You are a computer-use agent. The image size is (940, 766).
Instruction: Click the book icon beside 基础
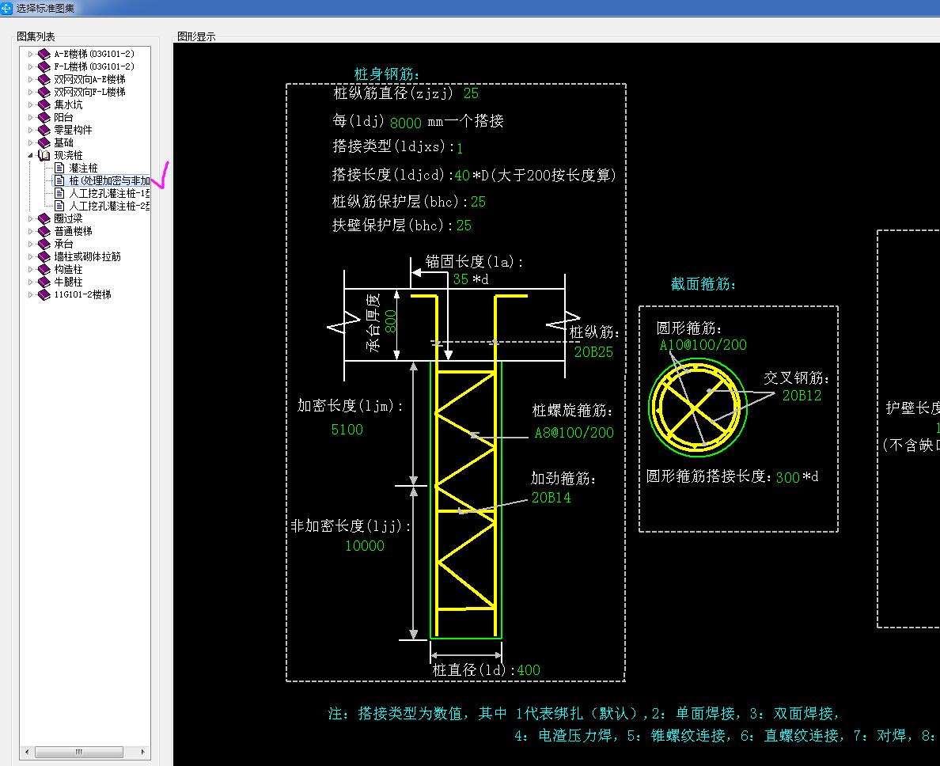pyautogui.click(x=44, y=142)
